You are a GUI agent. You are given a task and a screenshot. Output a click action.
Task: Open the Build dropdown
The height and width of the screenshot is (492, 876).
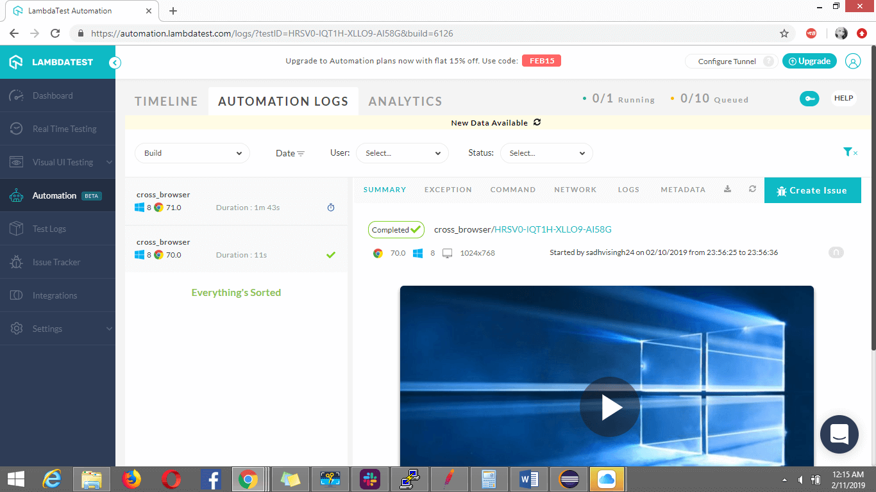[x=192, y=153]
